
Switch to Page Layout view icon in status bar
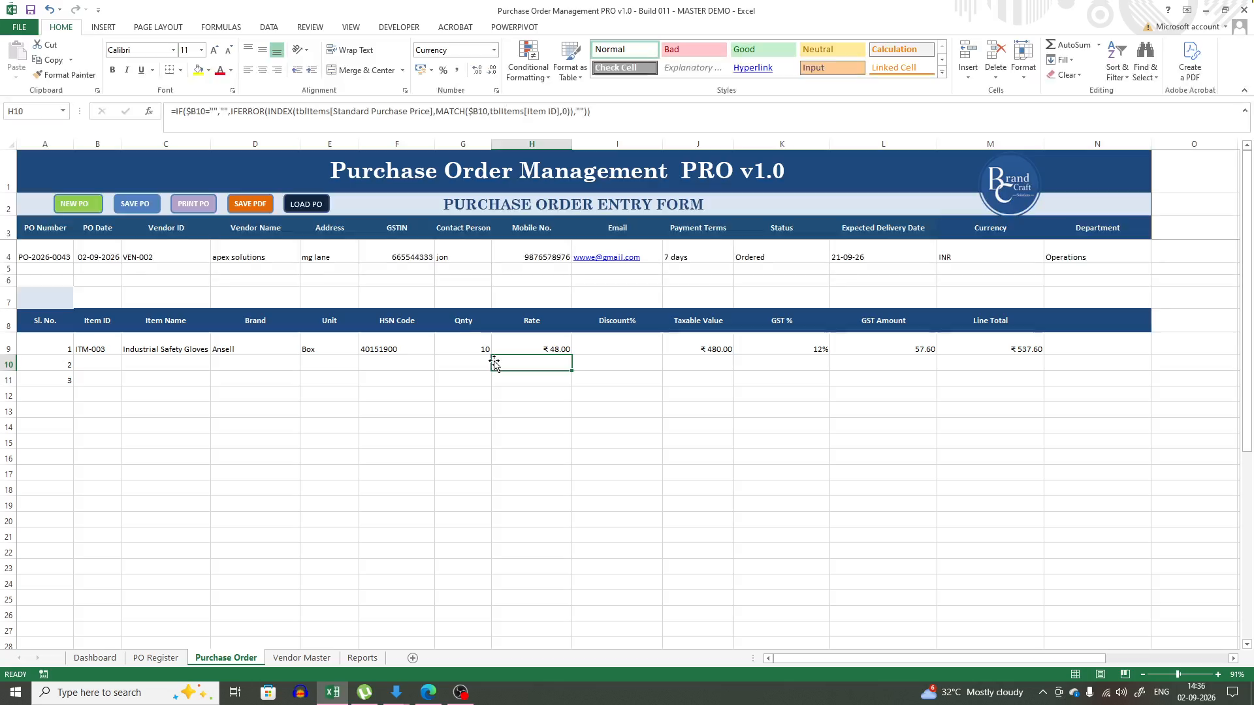1100,674
